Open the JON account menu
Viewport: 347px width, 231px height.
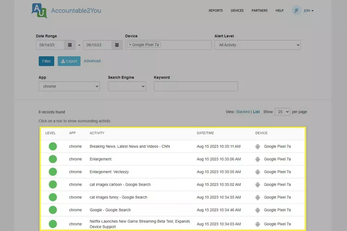click(x=309, y=10)
